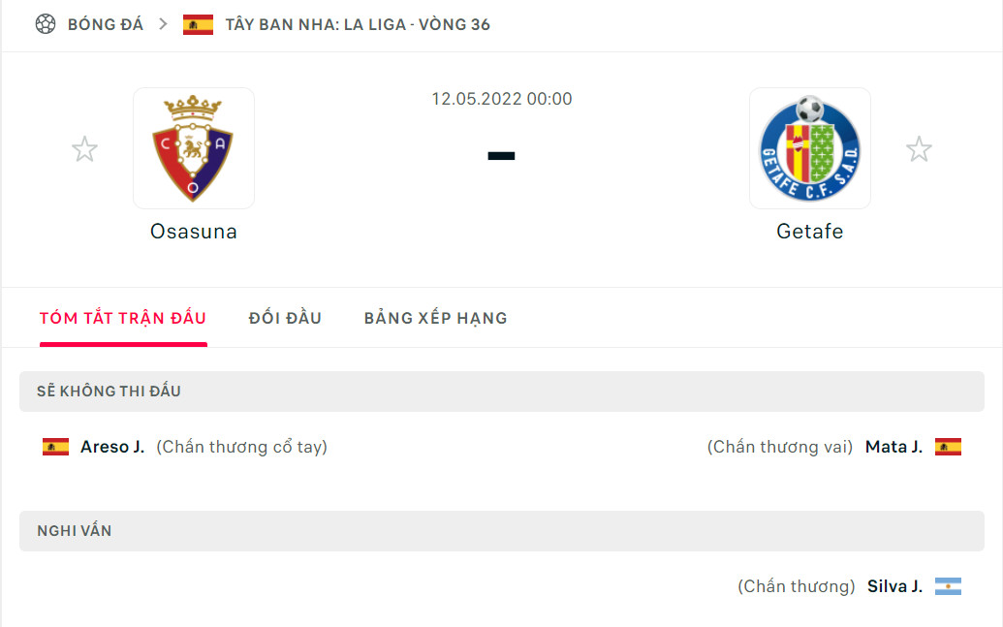Click the Spain flag beside Areso J.
The height and width of the screenshot is (627, 1003).
[x=54, y=447]
